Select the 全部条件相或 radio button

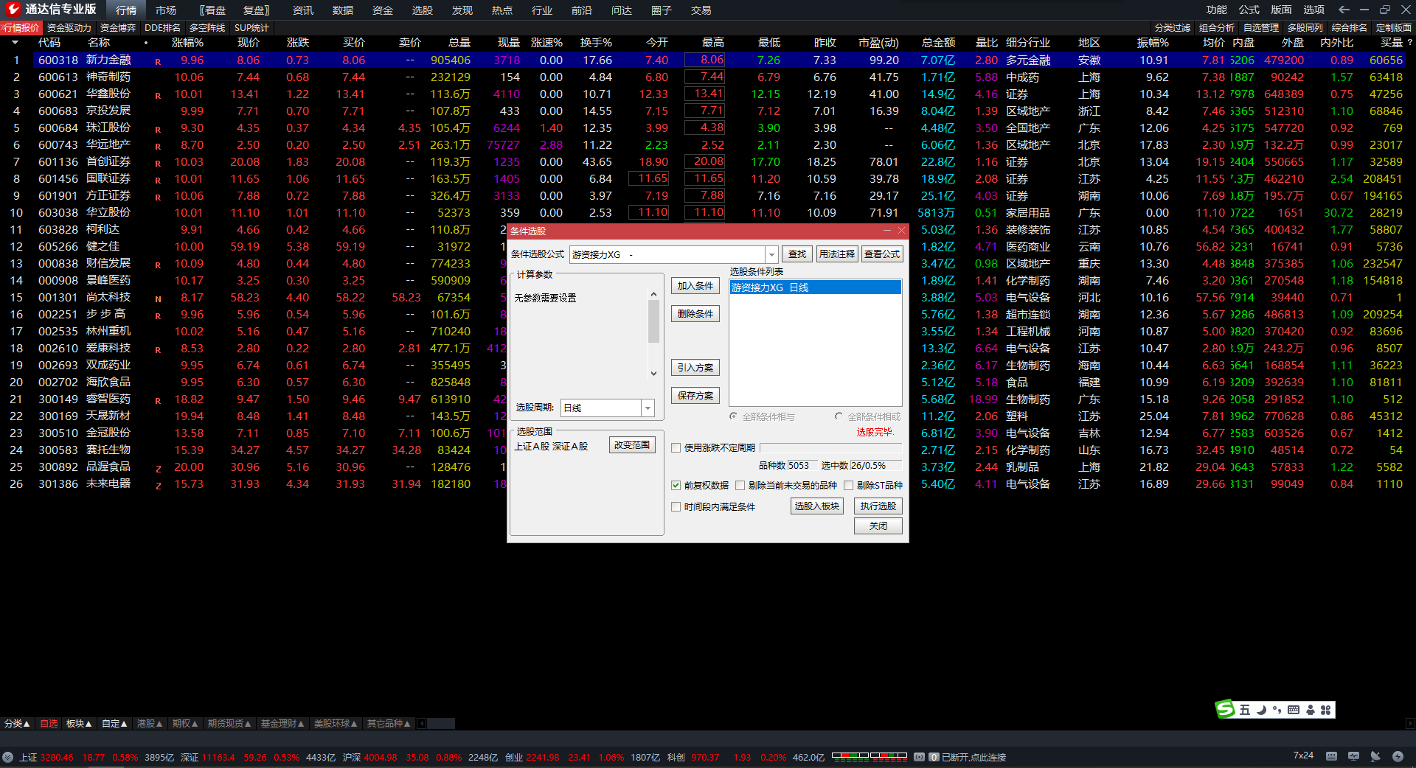click(839, 416)
